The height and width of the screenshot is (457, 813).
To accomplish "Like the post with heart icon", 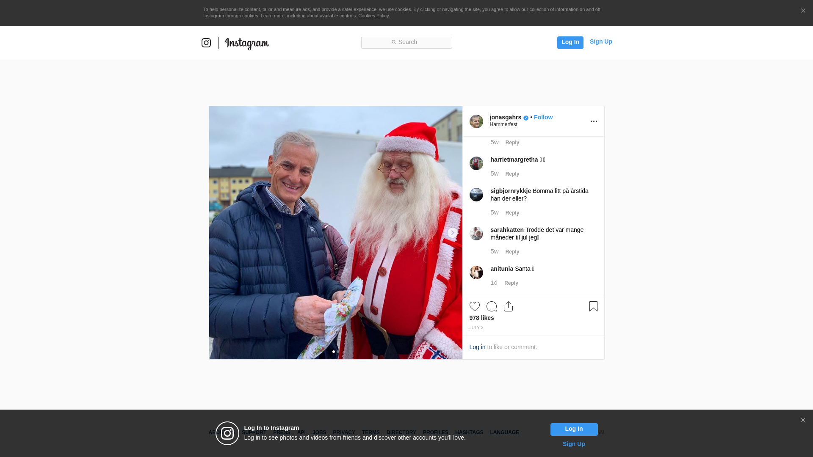I will pyautogui.click(x=475, y=306).
